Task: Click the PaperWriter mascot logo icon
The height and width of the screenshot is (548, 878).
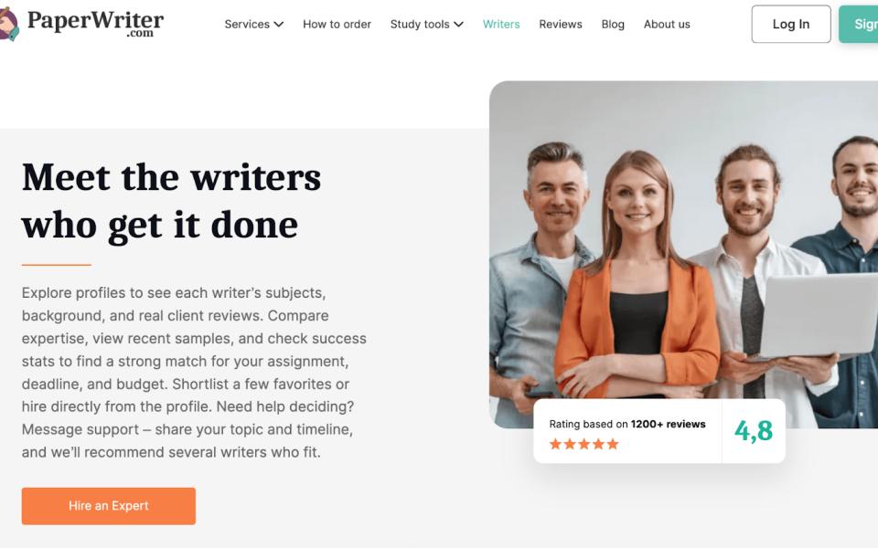Action: coord(9,24)
